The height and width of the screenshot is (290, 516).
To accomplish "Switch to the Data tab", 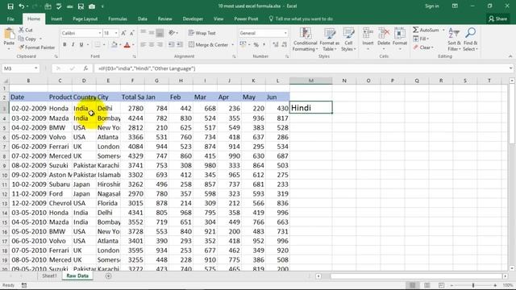I will [x=143, y=19].
